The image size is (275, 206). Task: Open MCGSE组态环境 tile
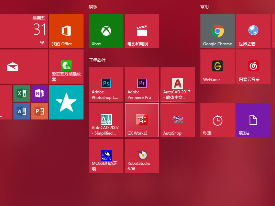point(106,156)
